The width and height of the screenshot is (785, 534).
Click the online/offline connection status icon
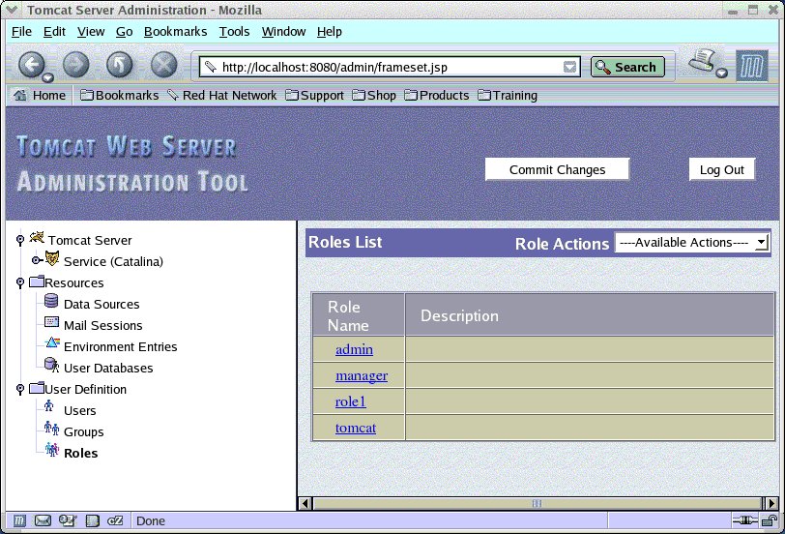click(x=745, y=520)
